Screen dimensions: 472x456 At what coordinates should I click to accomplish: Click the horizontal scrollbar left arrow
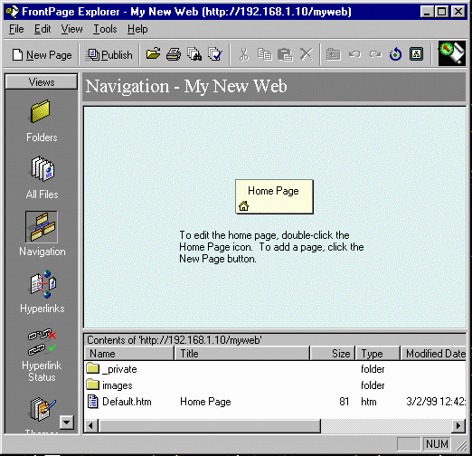click(90, 426)
